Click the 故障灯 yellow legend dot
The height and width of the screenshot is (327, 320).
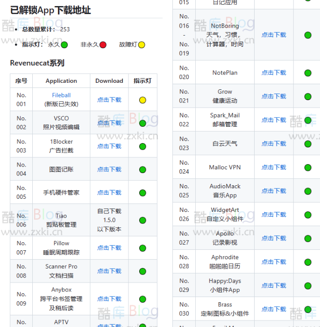tap(142, 45)
